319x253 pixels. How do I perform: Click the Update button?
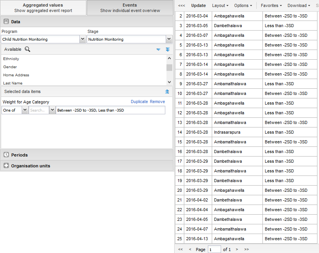tap(199, 6)
